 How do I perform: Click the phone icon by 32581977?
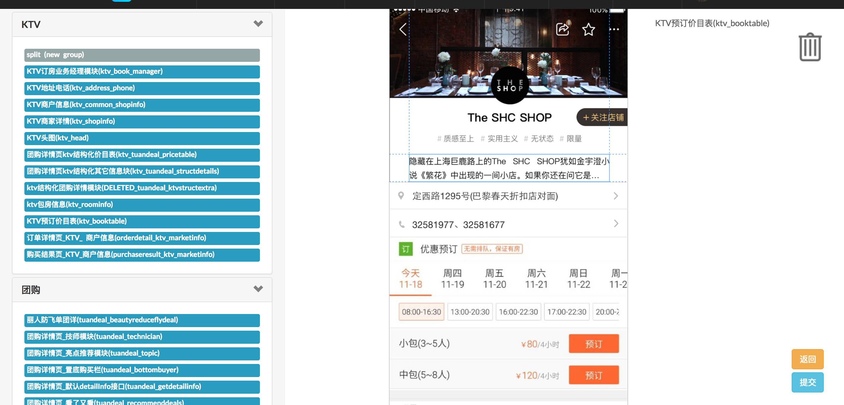(x=401, y=225)
